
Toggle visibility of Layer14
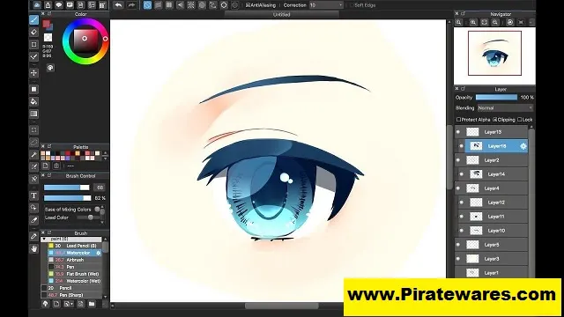[462, 174]
